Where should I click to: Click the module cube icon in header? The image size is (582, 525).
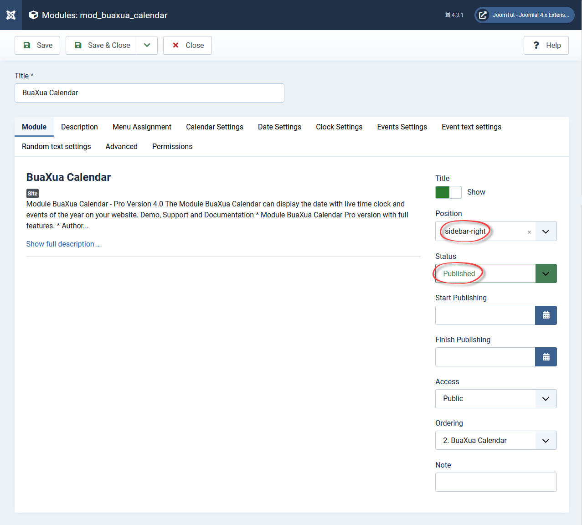pos(33,15)
